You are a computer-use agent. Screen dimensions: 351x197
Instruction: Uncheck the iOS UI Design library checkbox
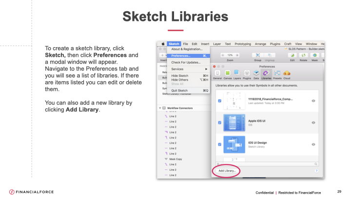tap(219, 144)
